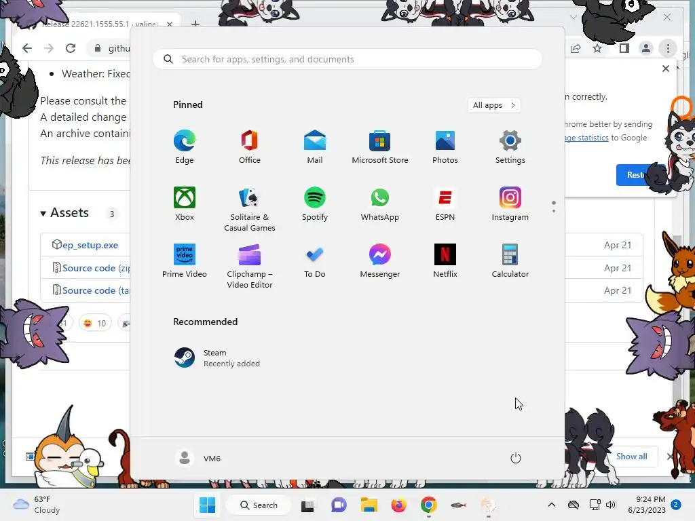
Task: Click the Windows Start button on the taskbar
Action: point(207,505)
